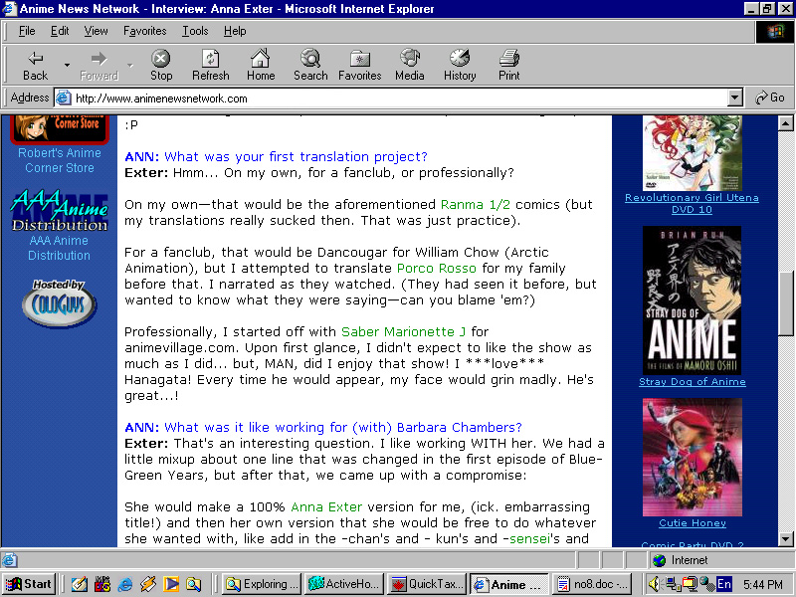Open the Windows Start menu
The width and height of the screenshot is (796, 597).
pos(29,584)
